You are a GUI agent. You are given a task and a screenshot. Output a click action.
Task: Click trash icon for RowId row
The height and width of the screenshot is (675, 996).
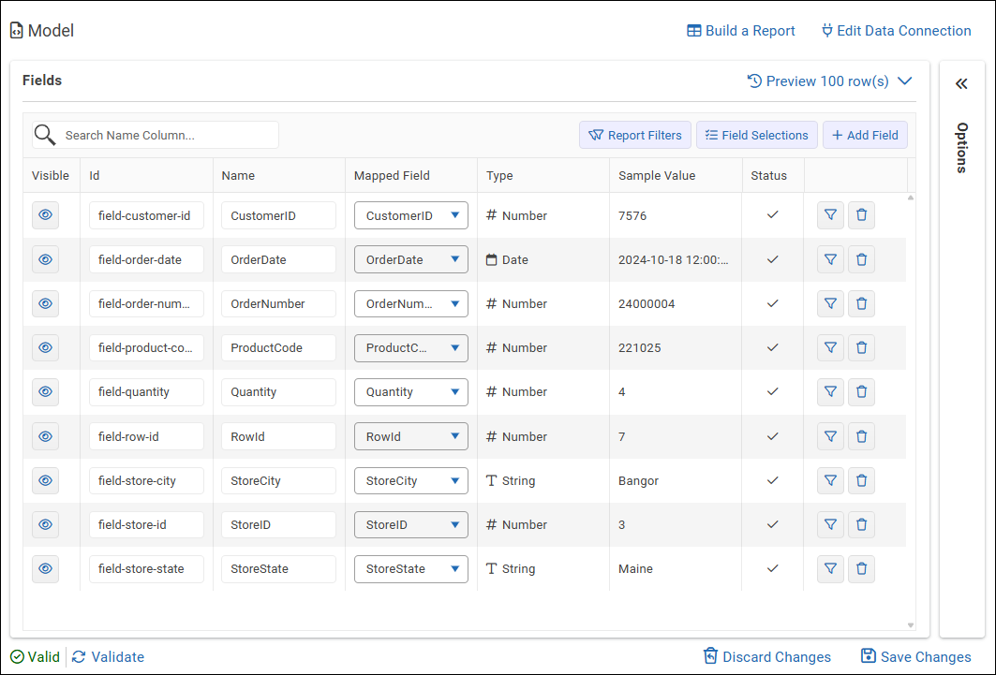click(861, 436)
